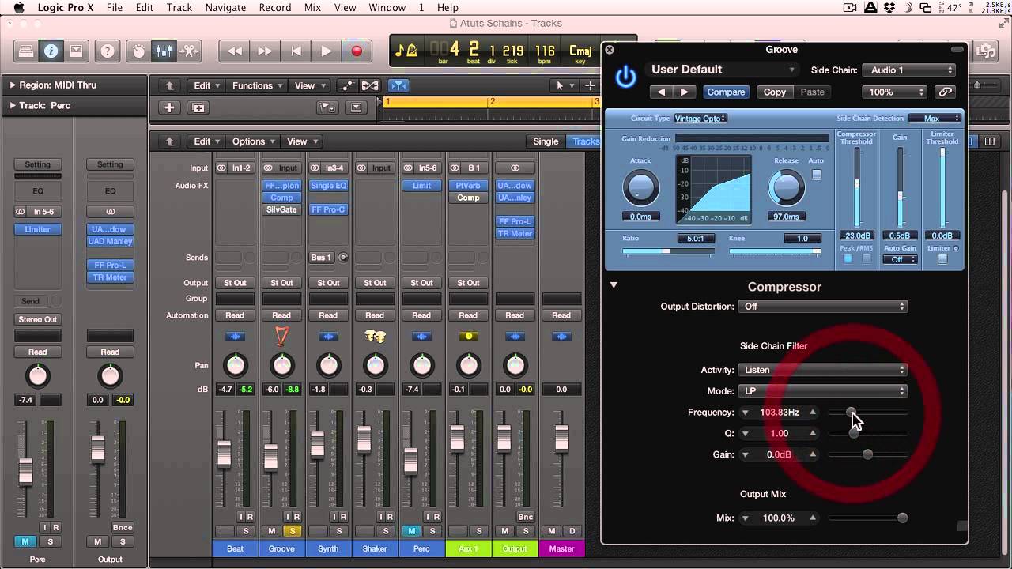The image size is (1012, 569).
Task: Open the Navigate menu
Action: click(x=225, y=8)
